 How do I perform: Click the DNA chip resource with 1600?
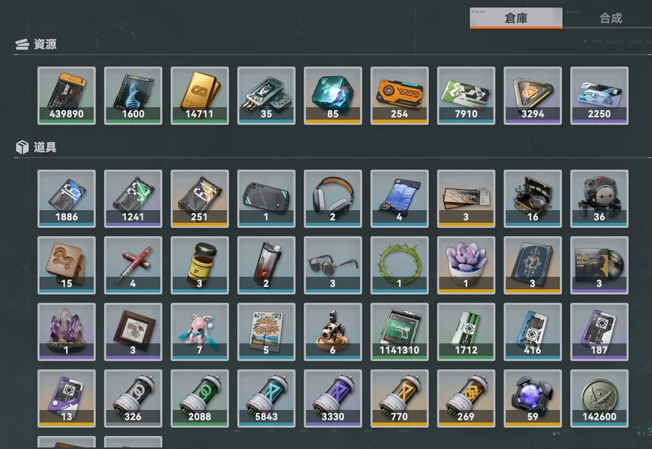click(x=133, y=96)
